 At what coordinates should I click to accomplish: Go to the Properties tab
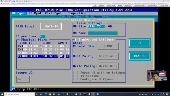tap(76, 13)
